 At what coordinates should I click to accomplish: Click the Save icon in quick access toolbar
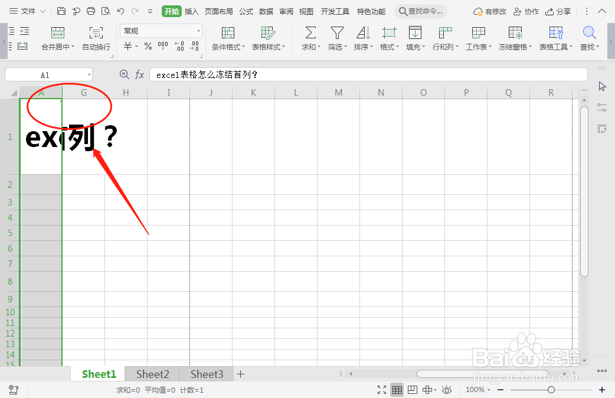(x=61, y=11)
